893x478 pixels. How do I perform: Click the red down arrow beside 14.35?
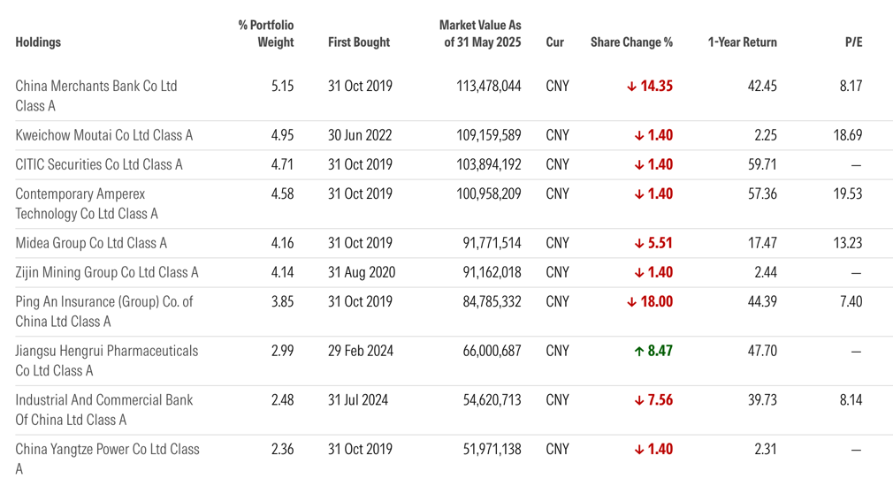click(631, 87)
